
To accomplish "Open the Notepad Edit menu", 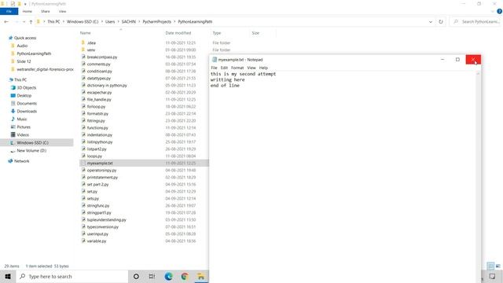I will pyautogui.click(x=224, y=68).
